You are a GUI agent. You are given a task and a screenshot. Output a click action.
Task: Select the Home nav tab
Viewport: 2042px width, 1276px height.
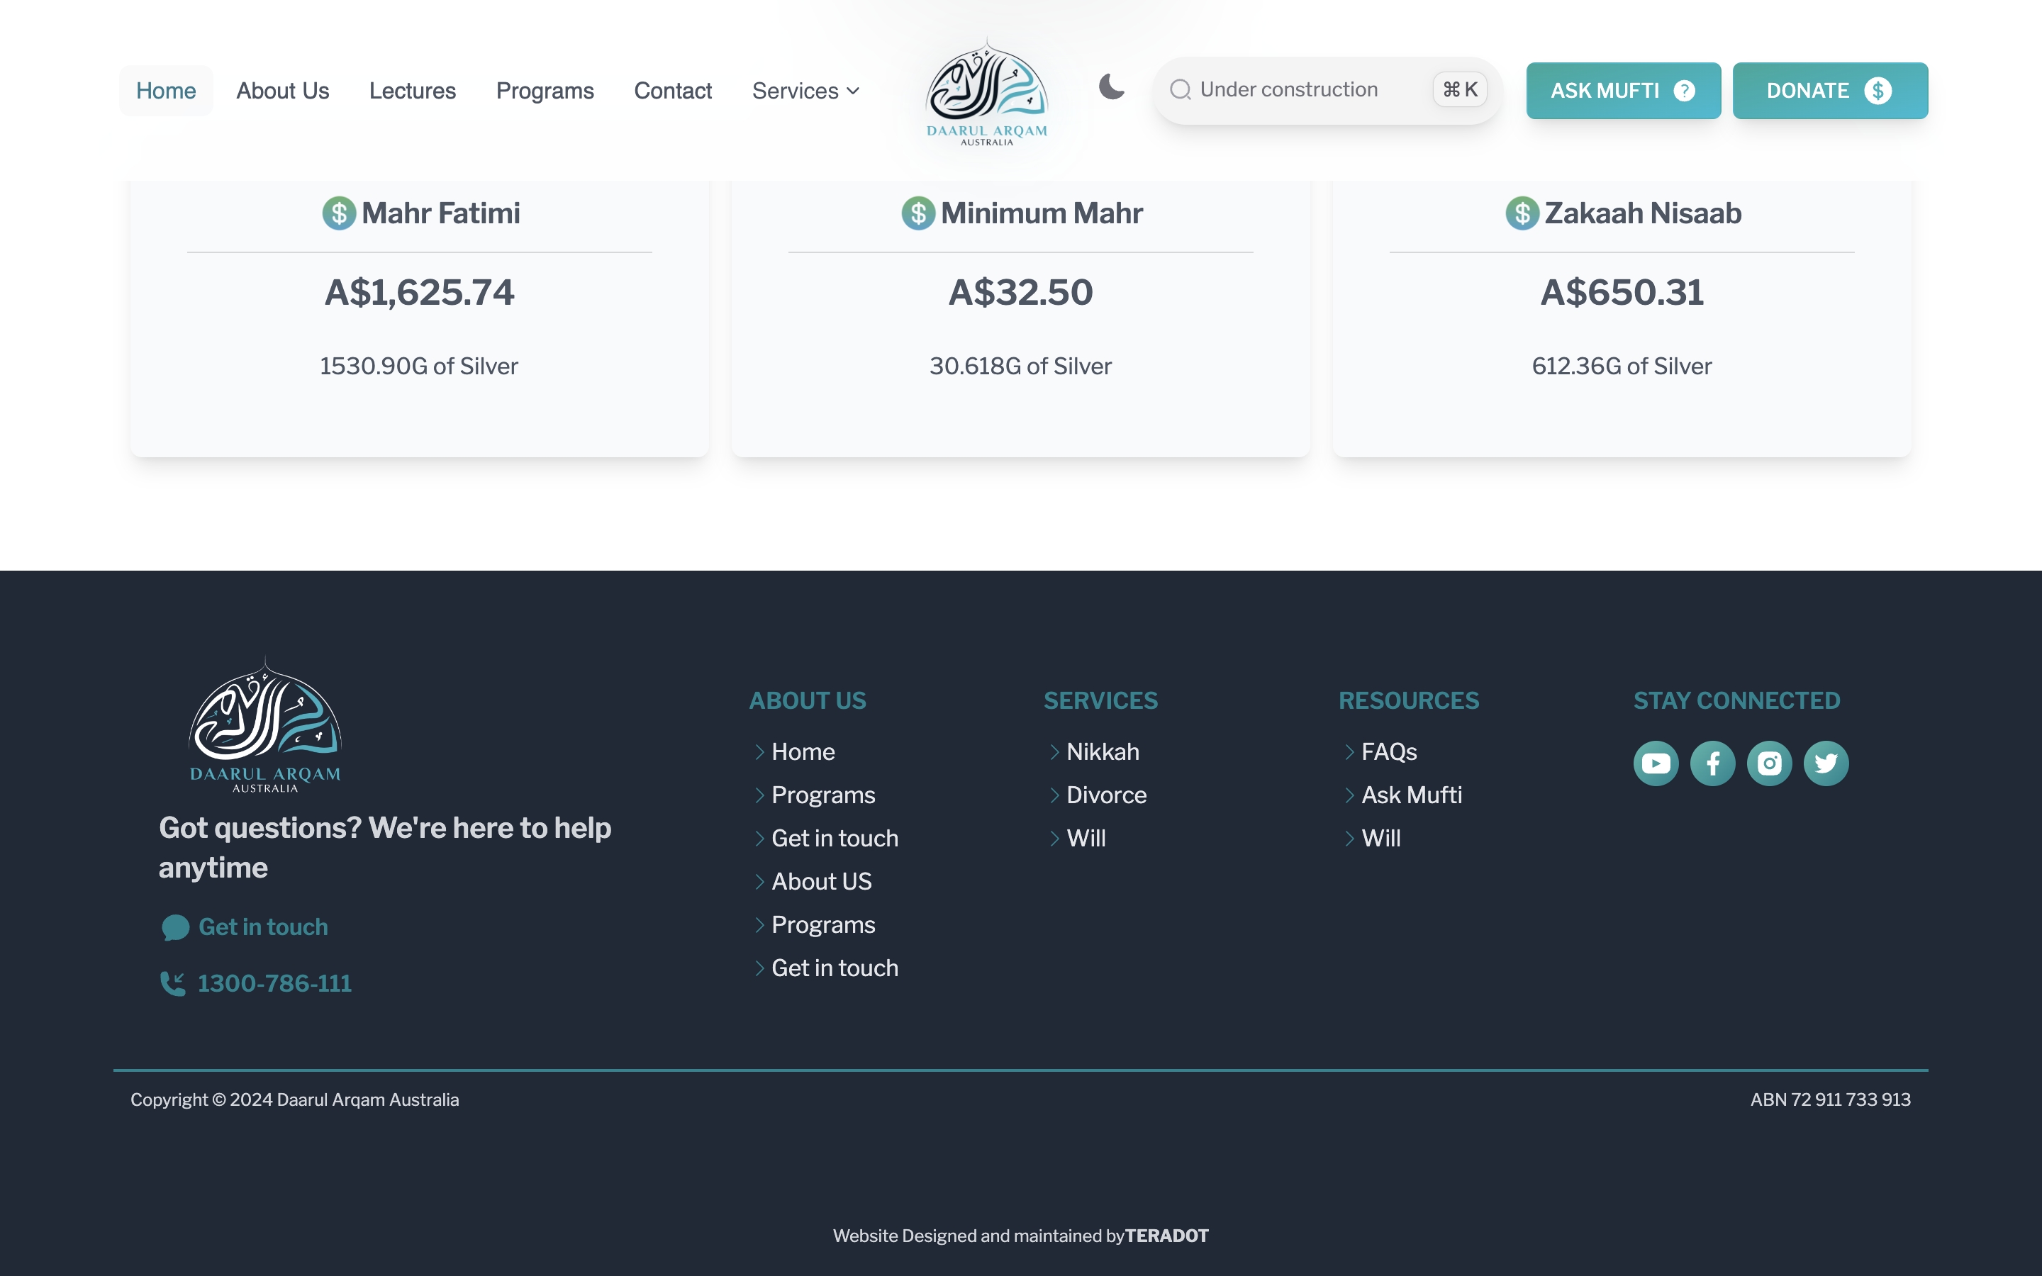[165, 90]
